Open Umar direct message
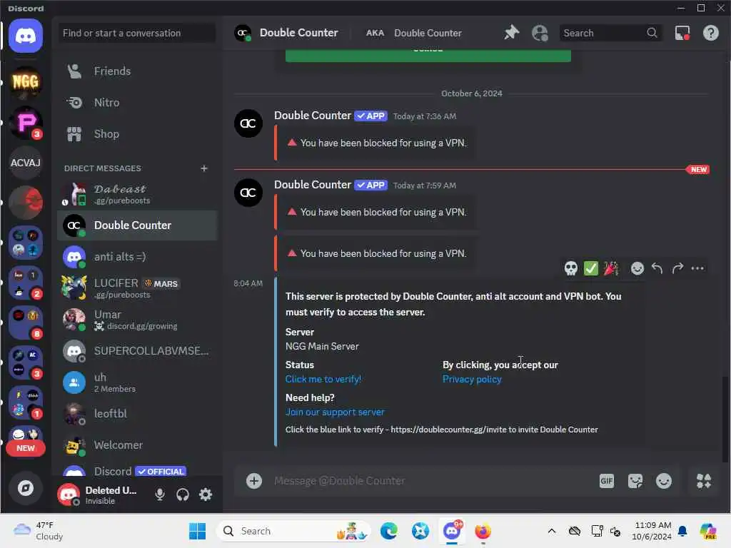731x548 pixels. click(137, 320)
